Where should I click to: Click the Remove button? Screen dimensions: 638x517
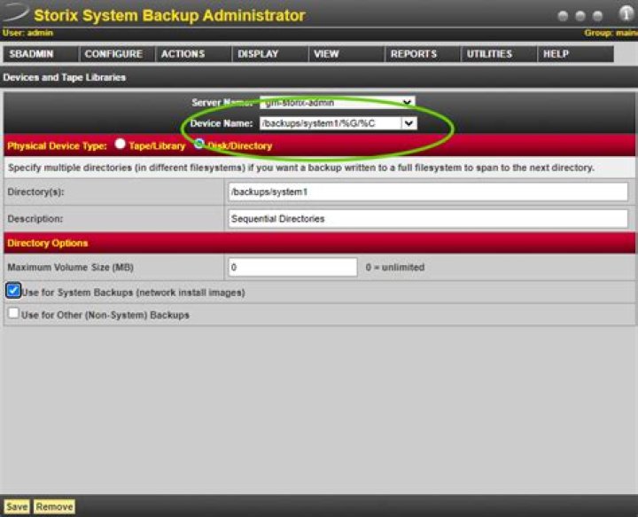coord(54,507)
